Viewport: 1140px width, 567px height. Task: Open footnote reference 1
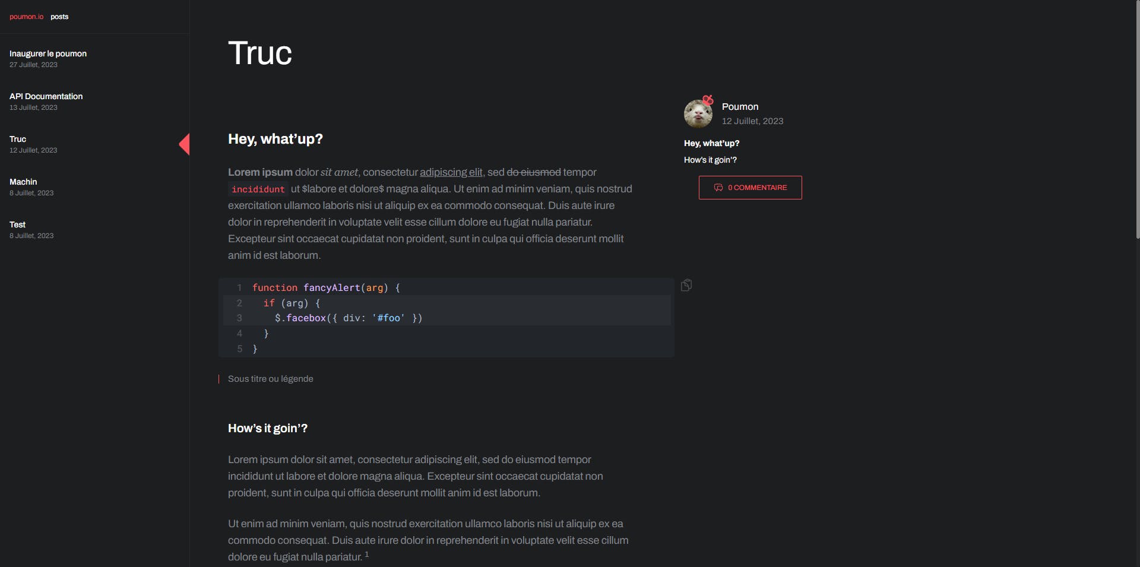coord(367,555)
